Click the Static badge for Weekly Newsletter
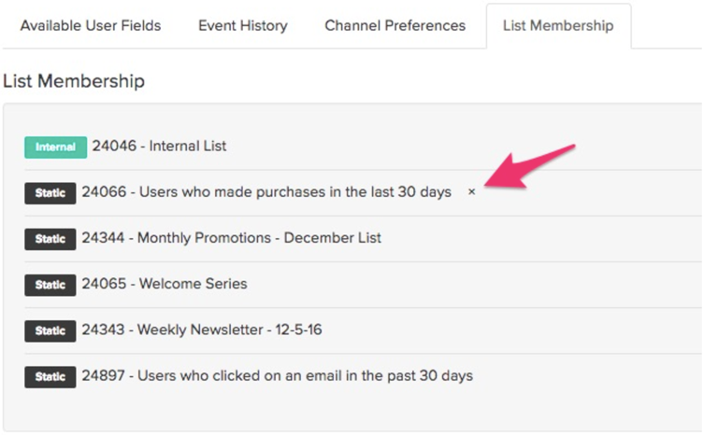 click(x=50, y=330)
